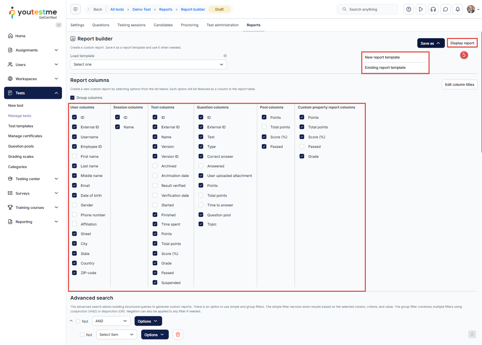Open notifications bell icon
Image resolution: width=482 pixels, height=345 pixels.
tap(458, 9)
